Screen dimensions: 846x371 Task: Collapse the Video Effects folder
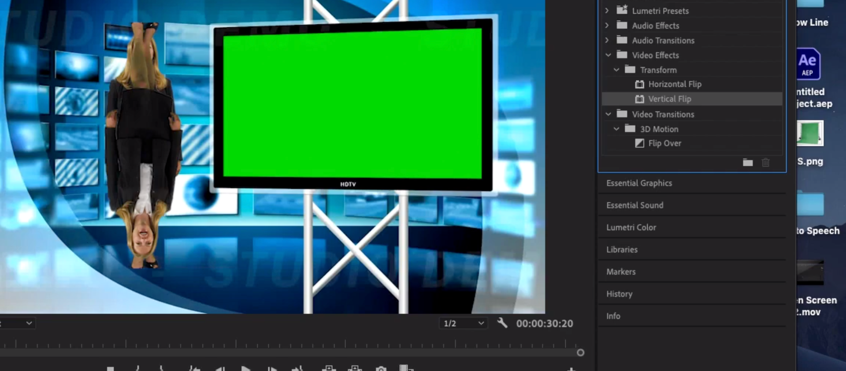point(608,55)
